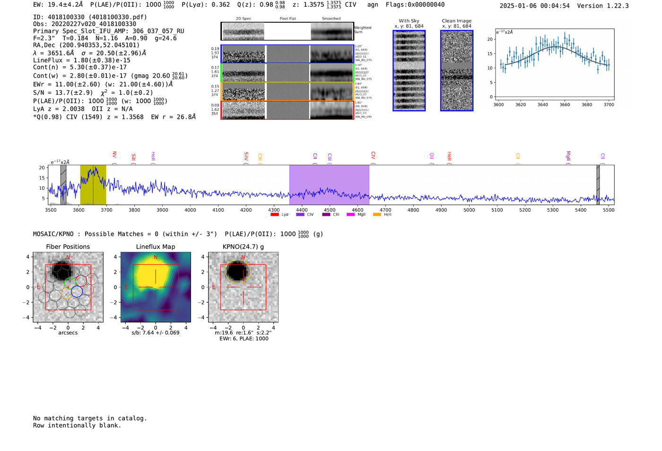Click the Row intentionally blank text
This screenshot has height=451, width=662.
77,425
